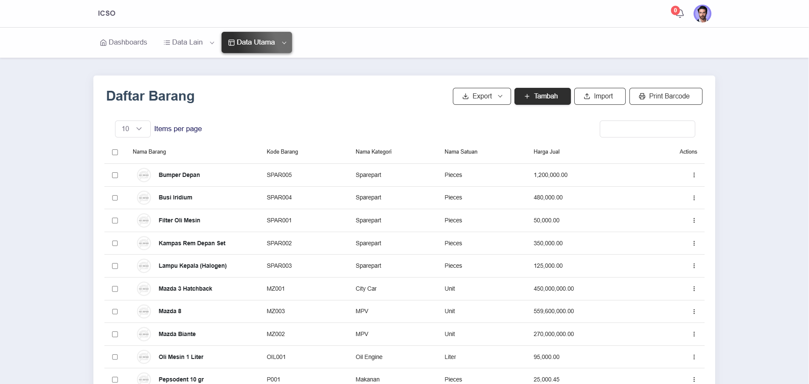The height and width of the screenshot is (384, 809).
Task: Toggle the select-all checkbox in table header
Action: (x=115, y=152)
